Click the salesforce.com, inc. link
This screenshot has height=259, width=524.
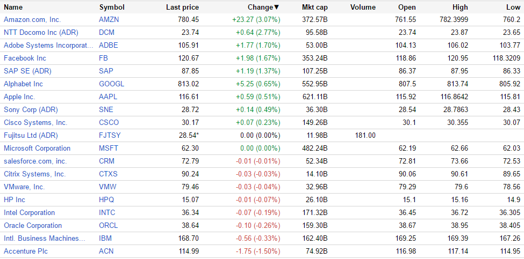click(35, 161)
